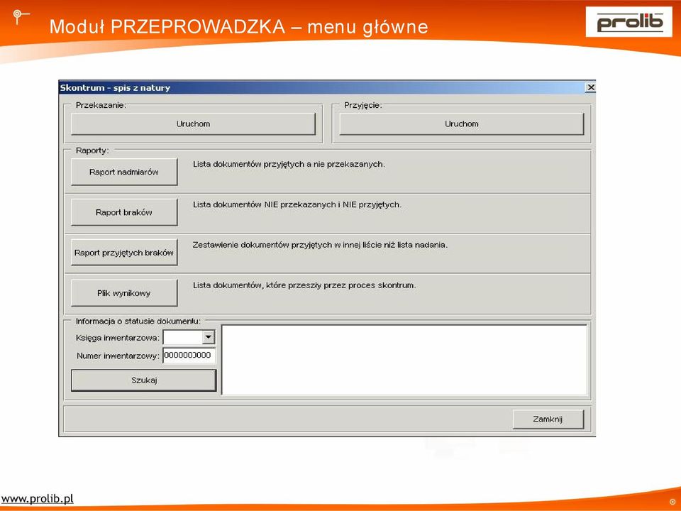Click text 'Lista dokumentów, które przeszły przez proces skontrum.'
Image resolution: width=681 pixels, height=511 pixels.
304,285
